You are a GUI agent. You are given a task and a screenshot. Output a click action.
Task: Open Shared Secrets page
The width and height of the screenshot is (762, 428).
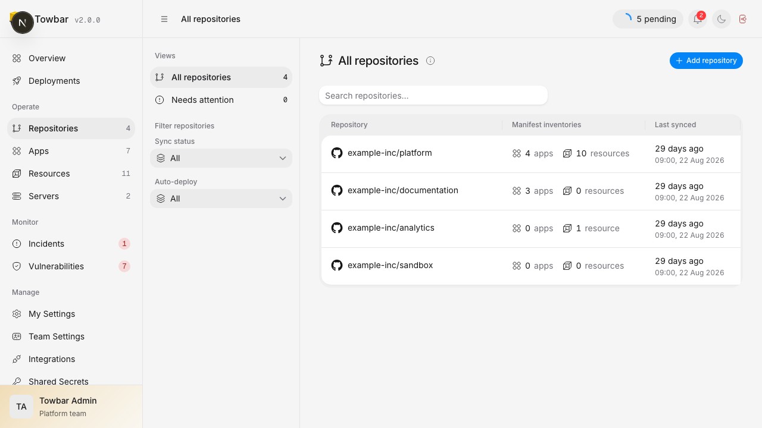coord(71,381)
